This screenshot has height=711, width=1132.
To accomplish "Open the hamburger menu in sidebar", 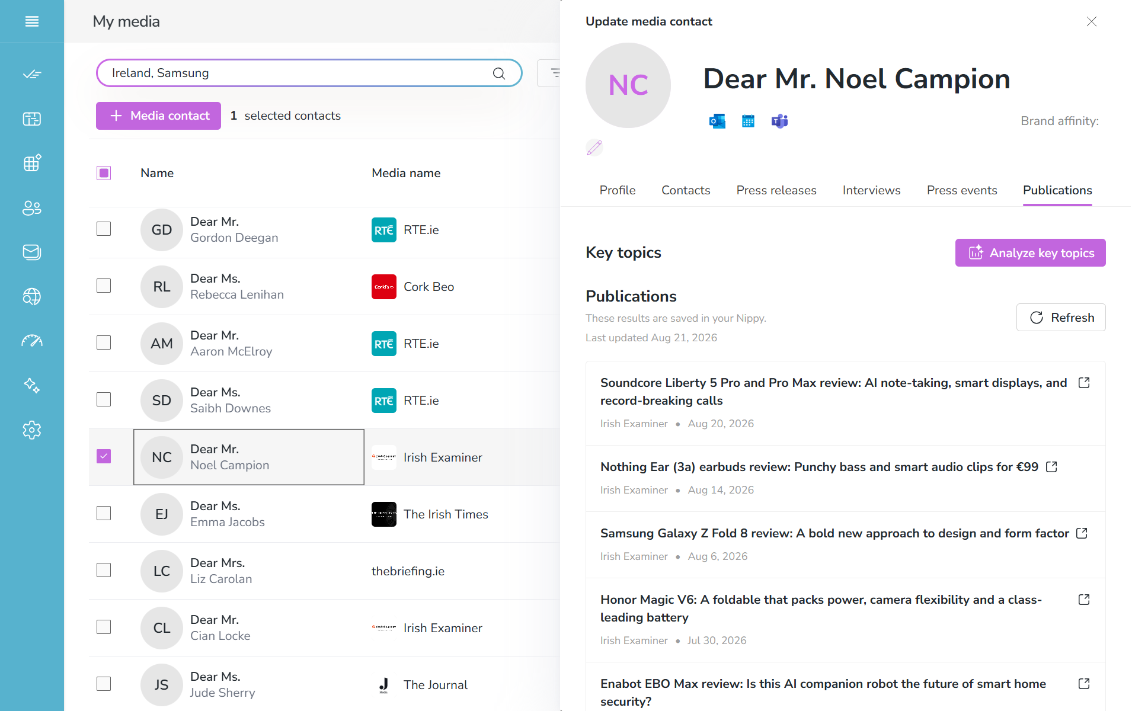I will point(32,21).
